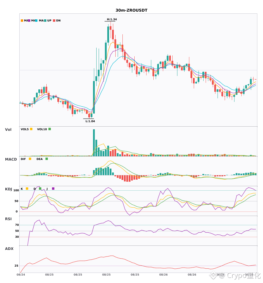Click the VOL5 legend text
The height and width of the screenshot is (283, 263).
(x=25, y=129)
